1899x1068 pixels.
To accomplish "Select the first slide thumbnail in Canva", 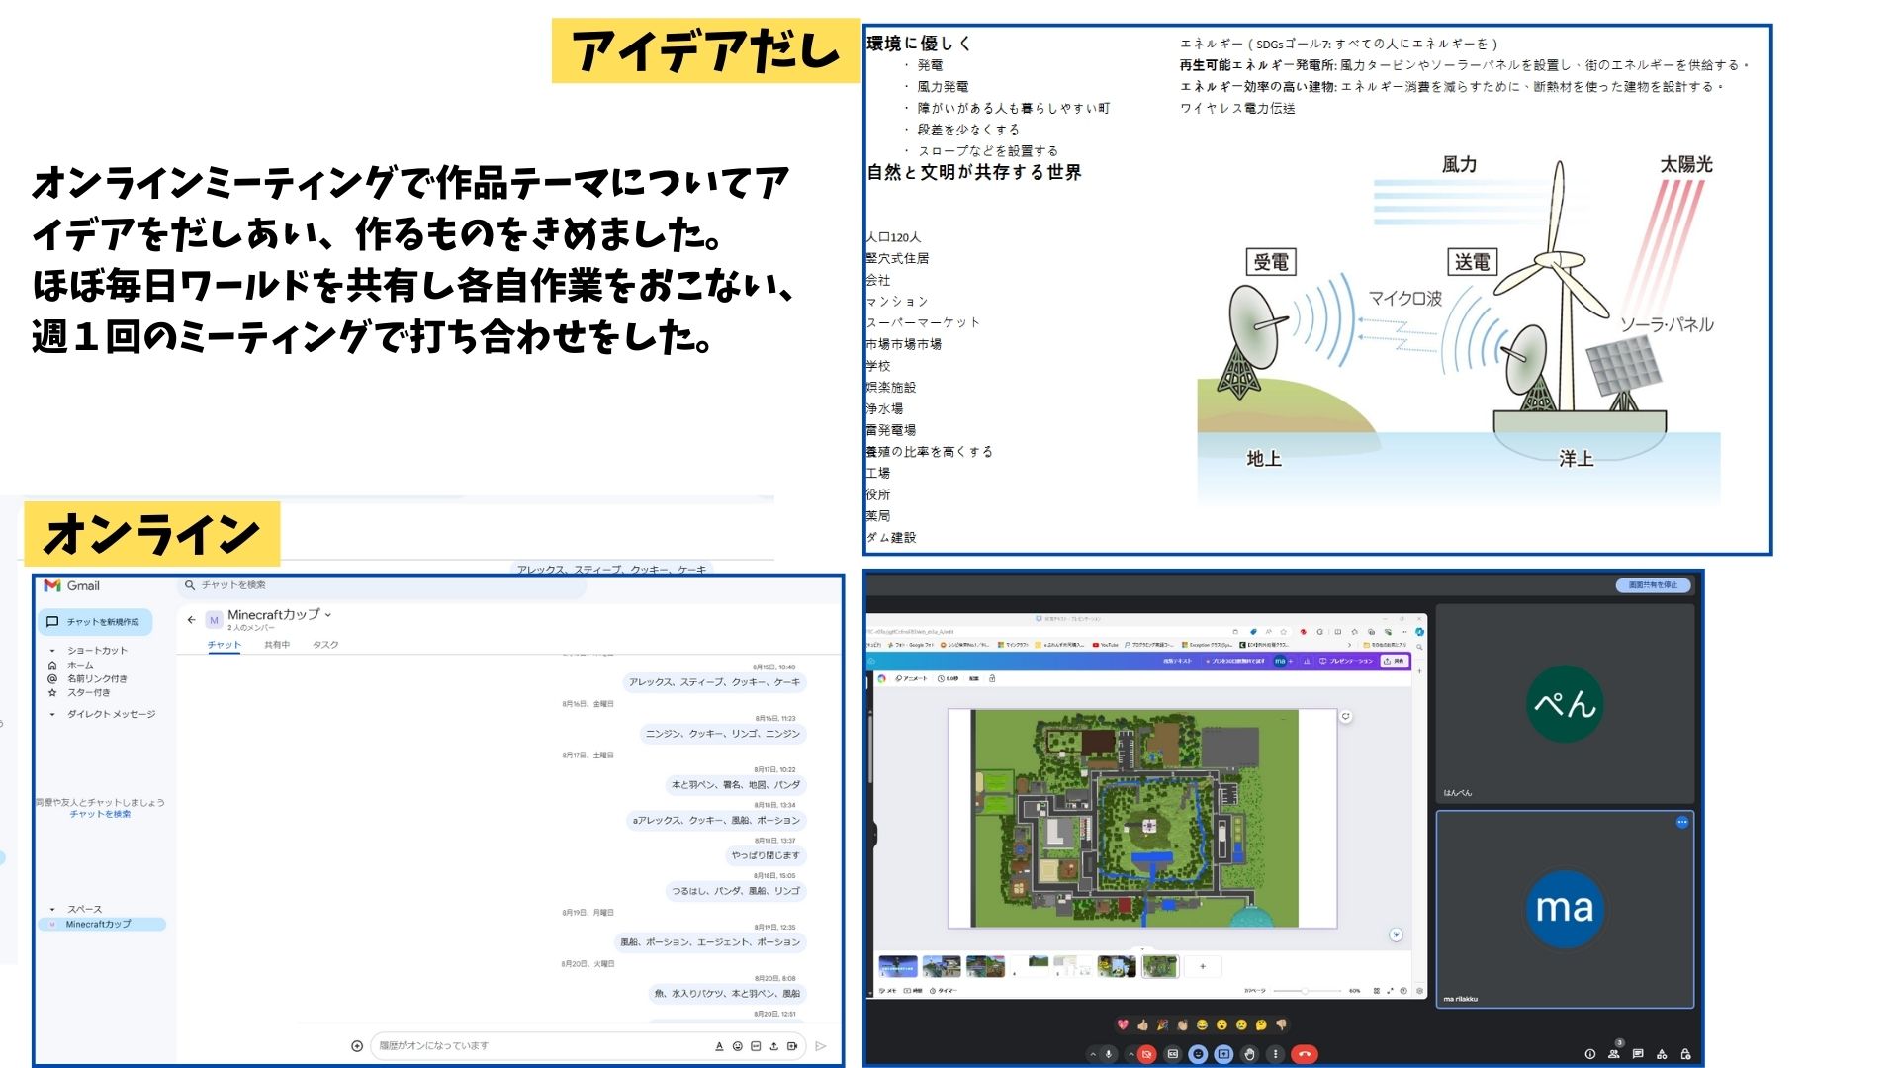I will (898, 966).
